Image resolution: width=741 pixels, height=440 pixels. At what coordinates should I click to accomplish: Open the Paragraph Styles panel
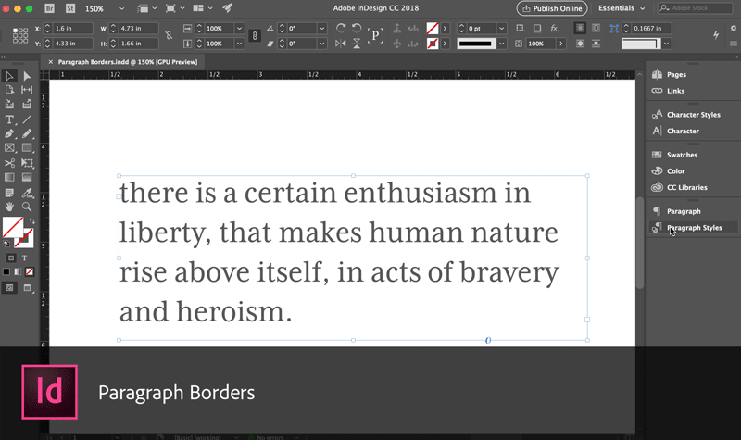tap(694, 227)
